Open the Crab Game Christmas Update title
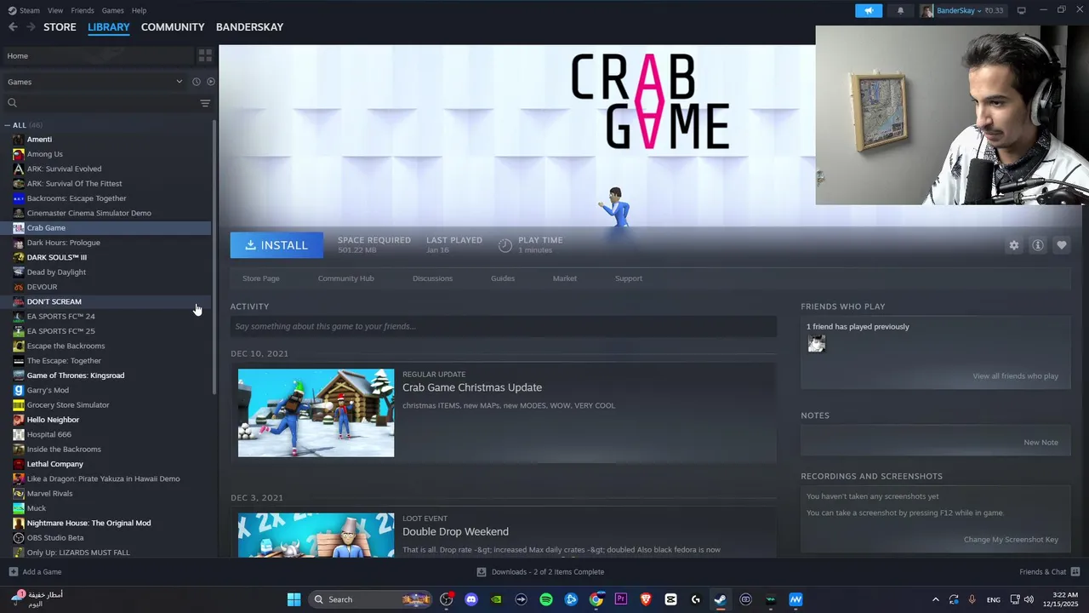This screenshot has height=613, width=1089. tap(472, 387)
